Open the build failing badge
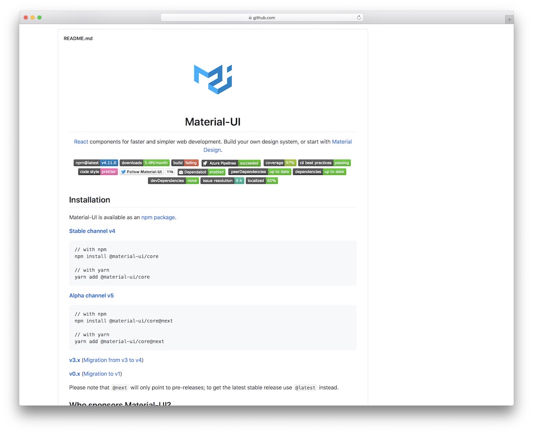 (x=185, y=163)
